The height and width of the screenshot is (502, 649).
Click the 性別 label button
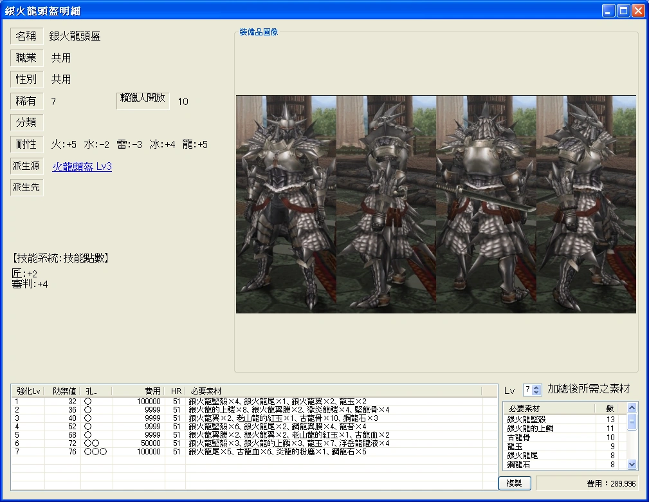click(26, 79)
